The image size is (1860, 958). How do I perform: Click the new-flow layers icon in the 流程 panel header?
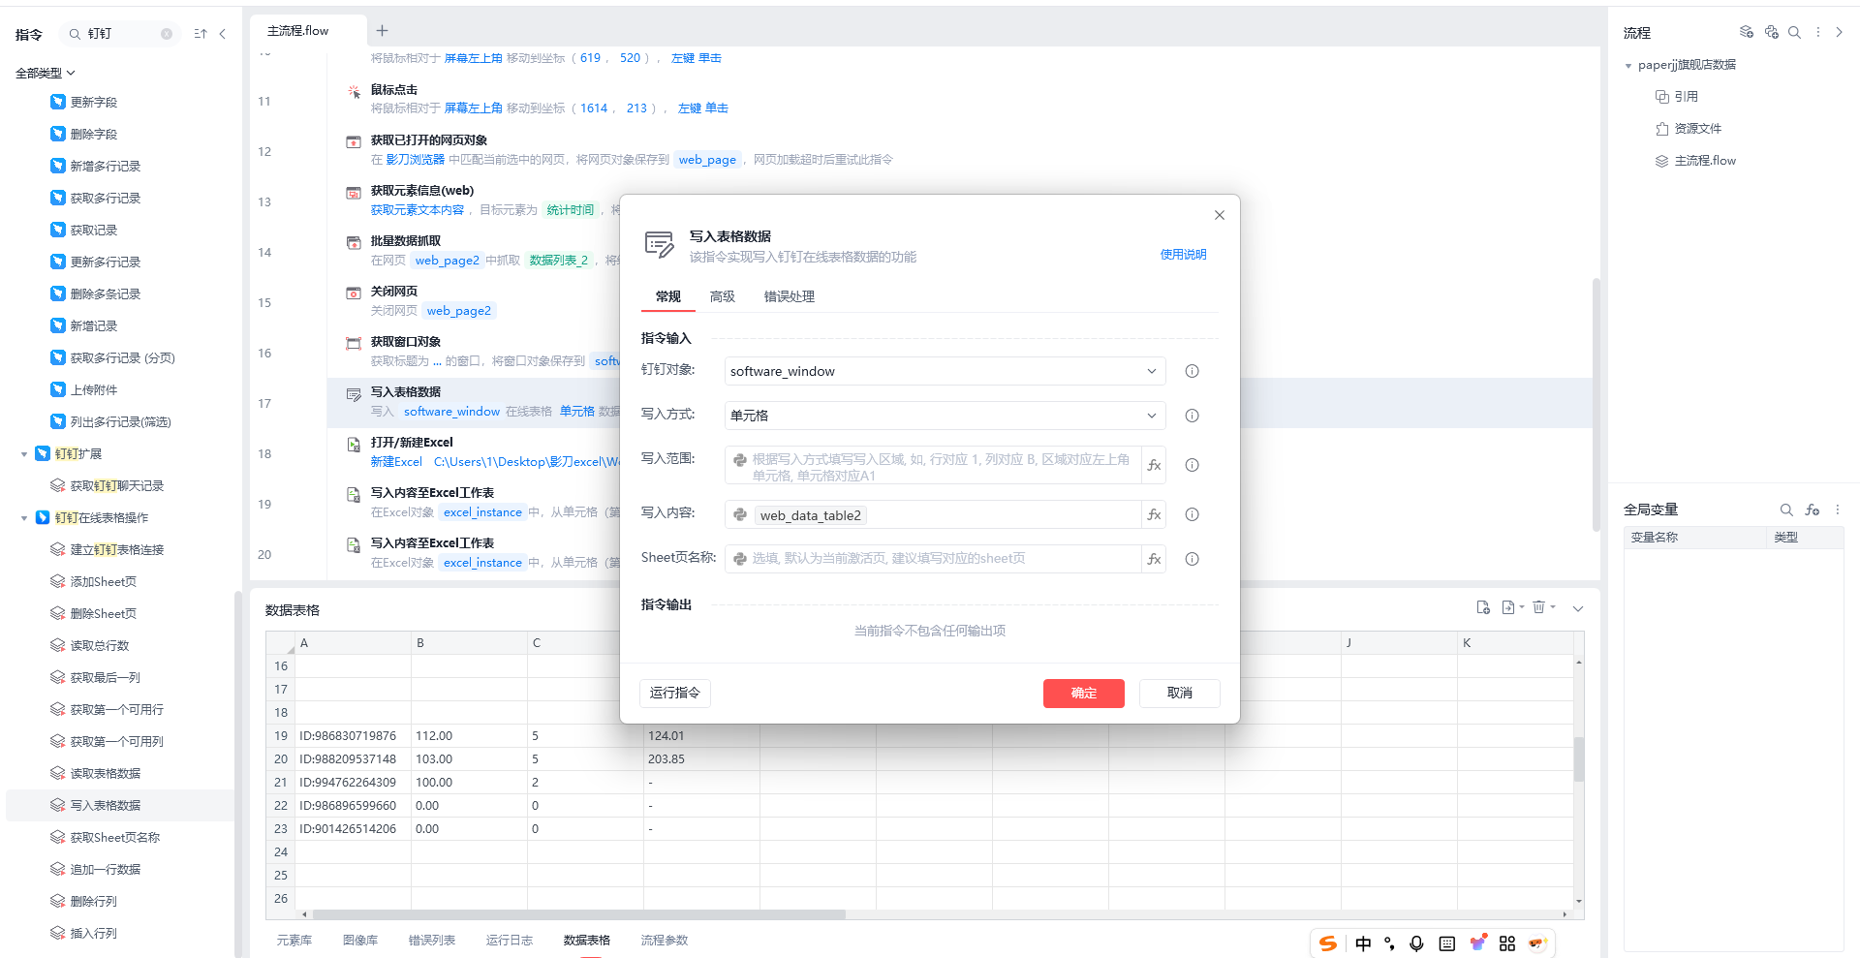tap(1747, 32)
